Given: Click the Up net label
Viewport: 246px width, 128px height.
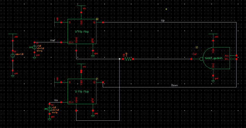Looking at the screenshot, I should (x=163, y=21).
